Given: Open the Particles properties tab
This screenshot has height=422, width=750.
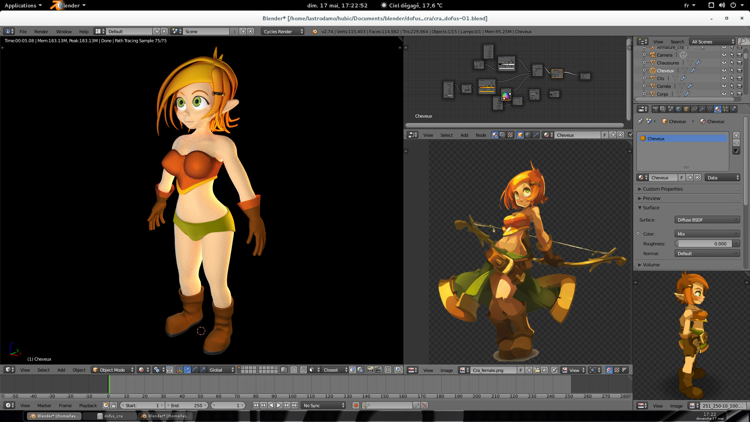Looking at the screenshot, I should click(725, 109).
